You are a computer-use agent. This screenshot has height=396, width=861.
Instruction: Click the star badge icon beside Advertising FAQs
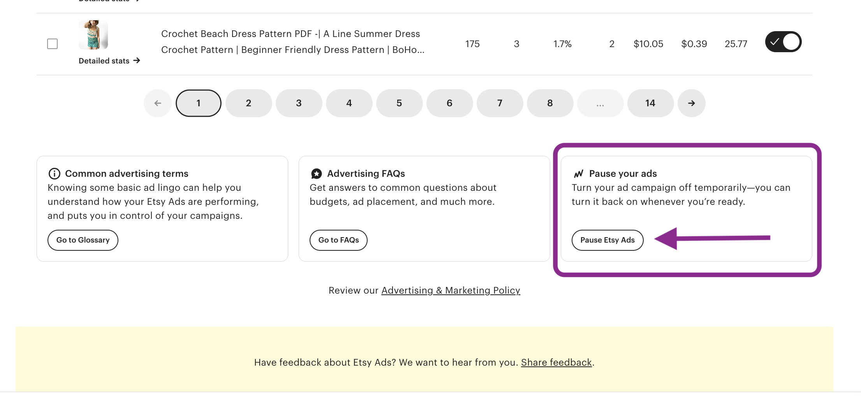316,174
